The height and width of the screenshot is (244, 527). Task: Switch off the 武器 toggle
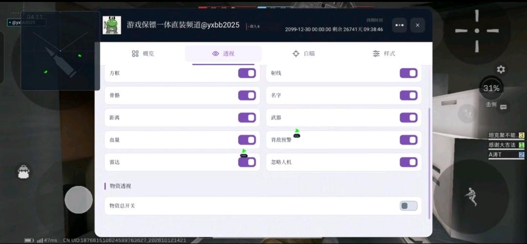(409, 118)
